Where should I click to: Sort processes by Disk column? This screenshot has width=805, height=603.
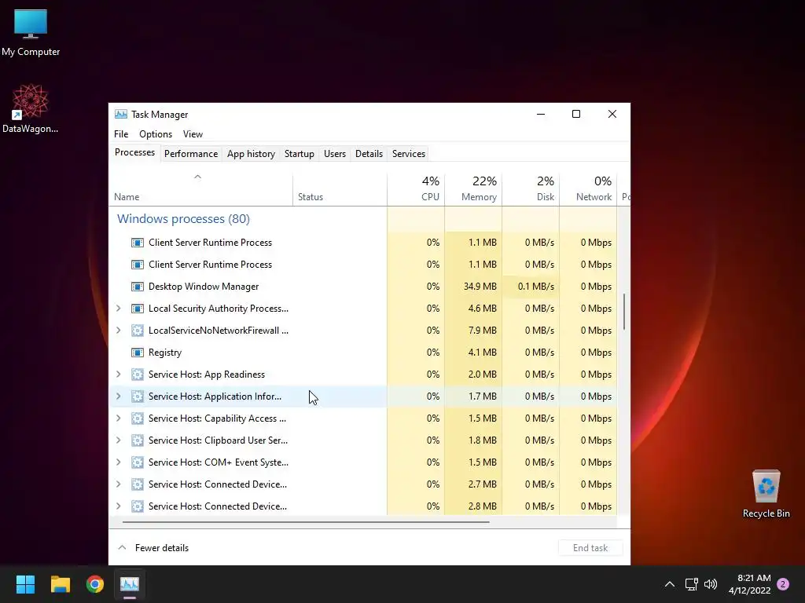click(531, 190)
